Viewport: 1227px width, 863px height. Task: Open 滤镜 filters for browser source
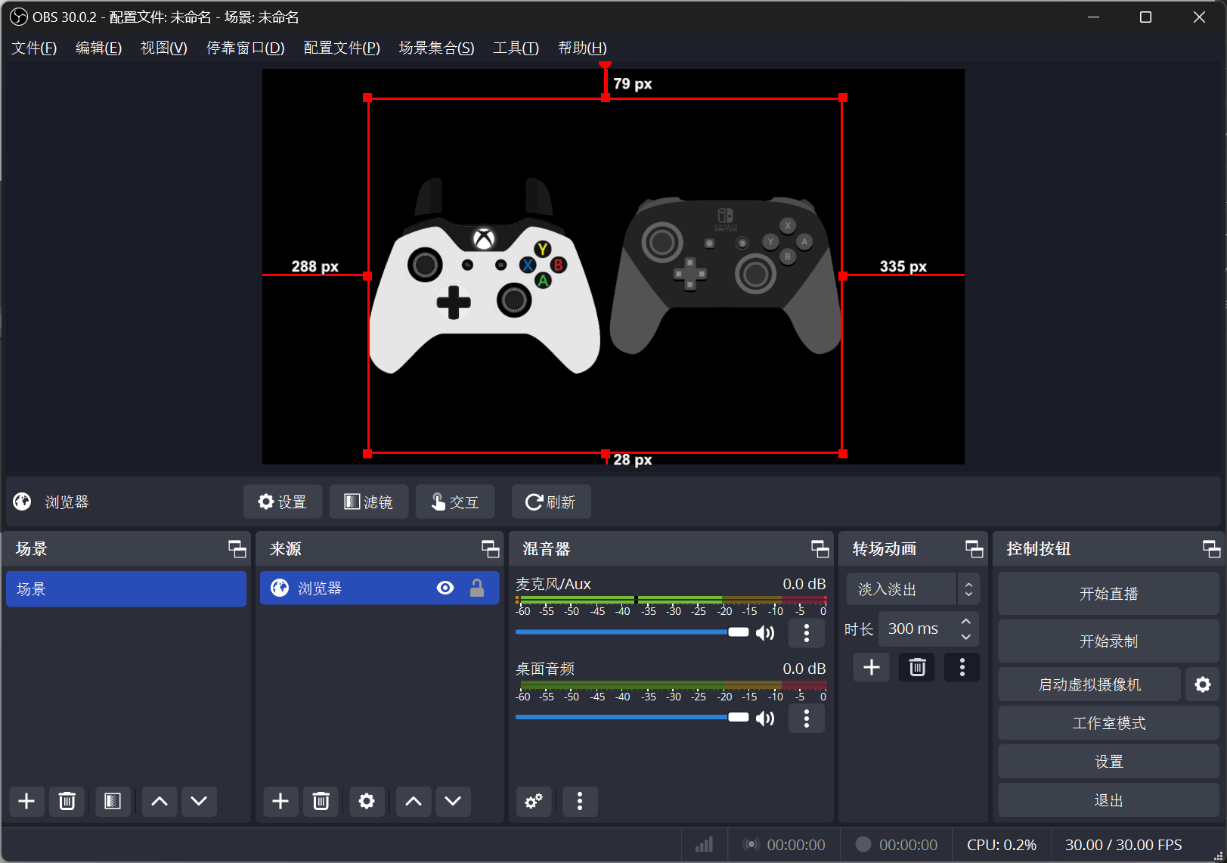click(369, 501)
